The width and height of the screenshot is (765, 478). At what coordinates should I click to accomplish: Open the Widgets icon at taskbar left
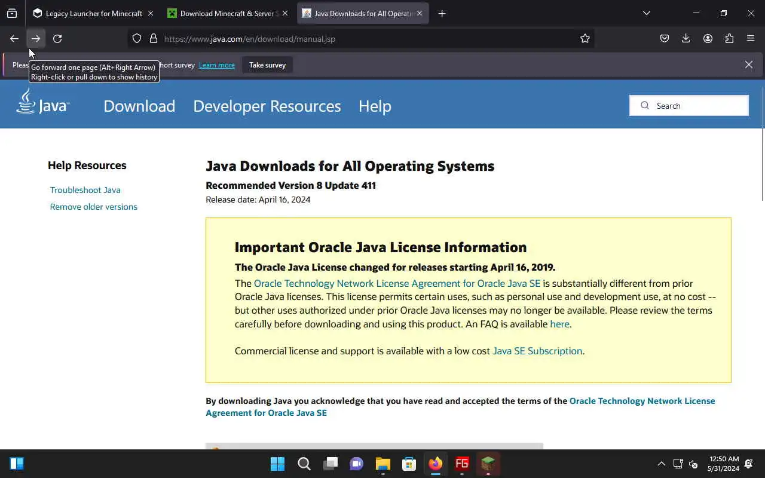[17, 464]
